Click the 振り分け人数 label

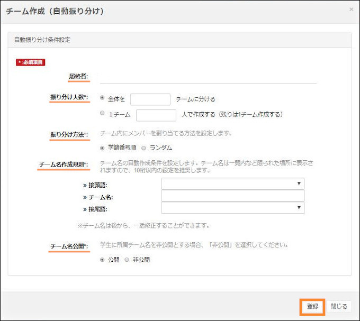[69, 97]
